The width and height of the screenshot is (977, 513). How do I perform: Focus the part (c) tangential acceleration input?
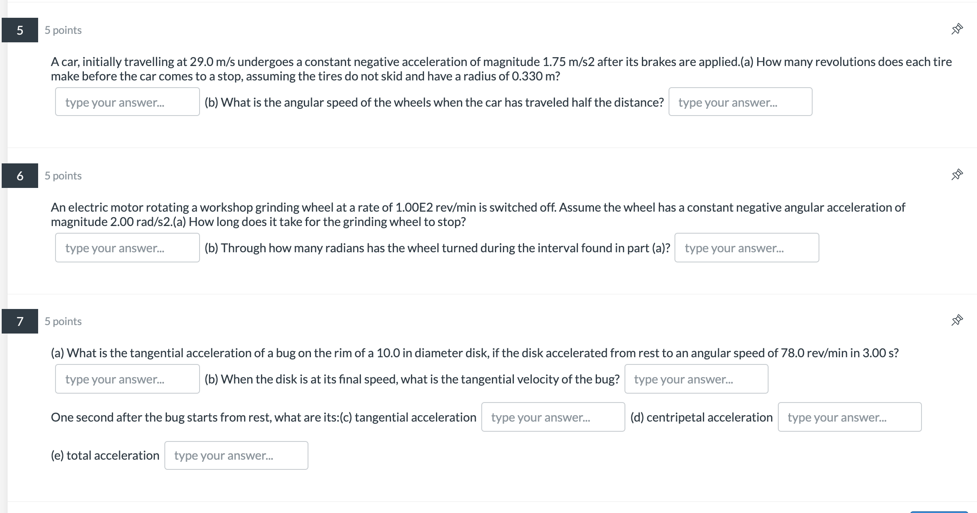pyautogui.click(x=553, y=417)
